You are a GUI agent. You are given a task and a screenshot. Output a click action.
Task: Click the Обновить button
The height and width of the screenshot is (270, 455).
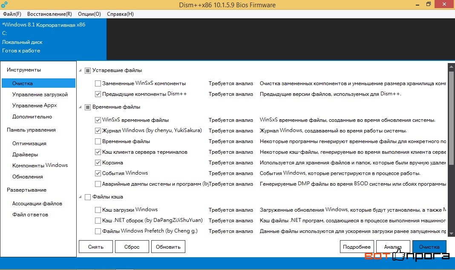coord(168,247)
